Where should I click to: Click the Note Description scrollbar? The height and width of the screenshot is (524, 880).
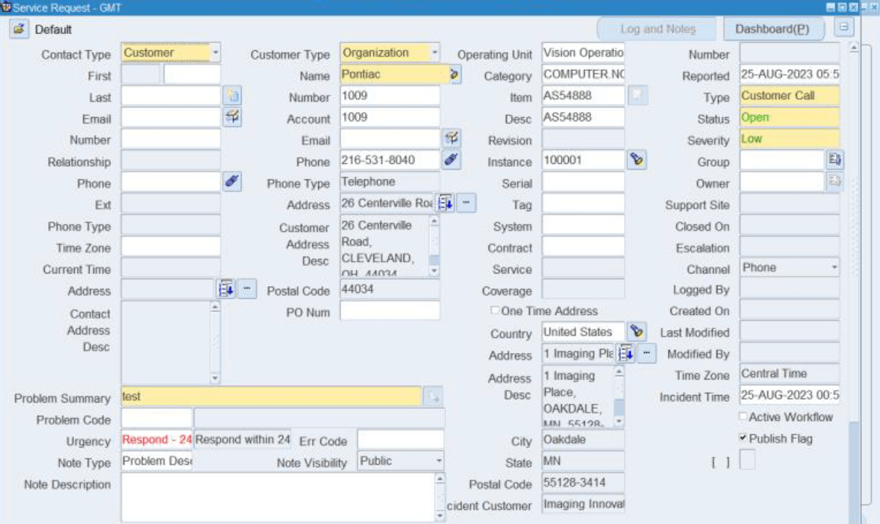(x=440, y=497)
